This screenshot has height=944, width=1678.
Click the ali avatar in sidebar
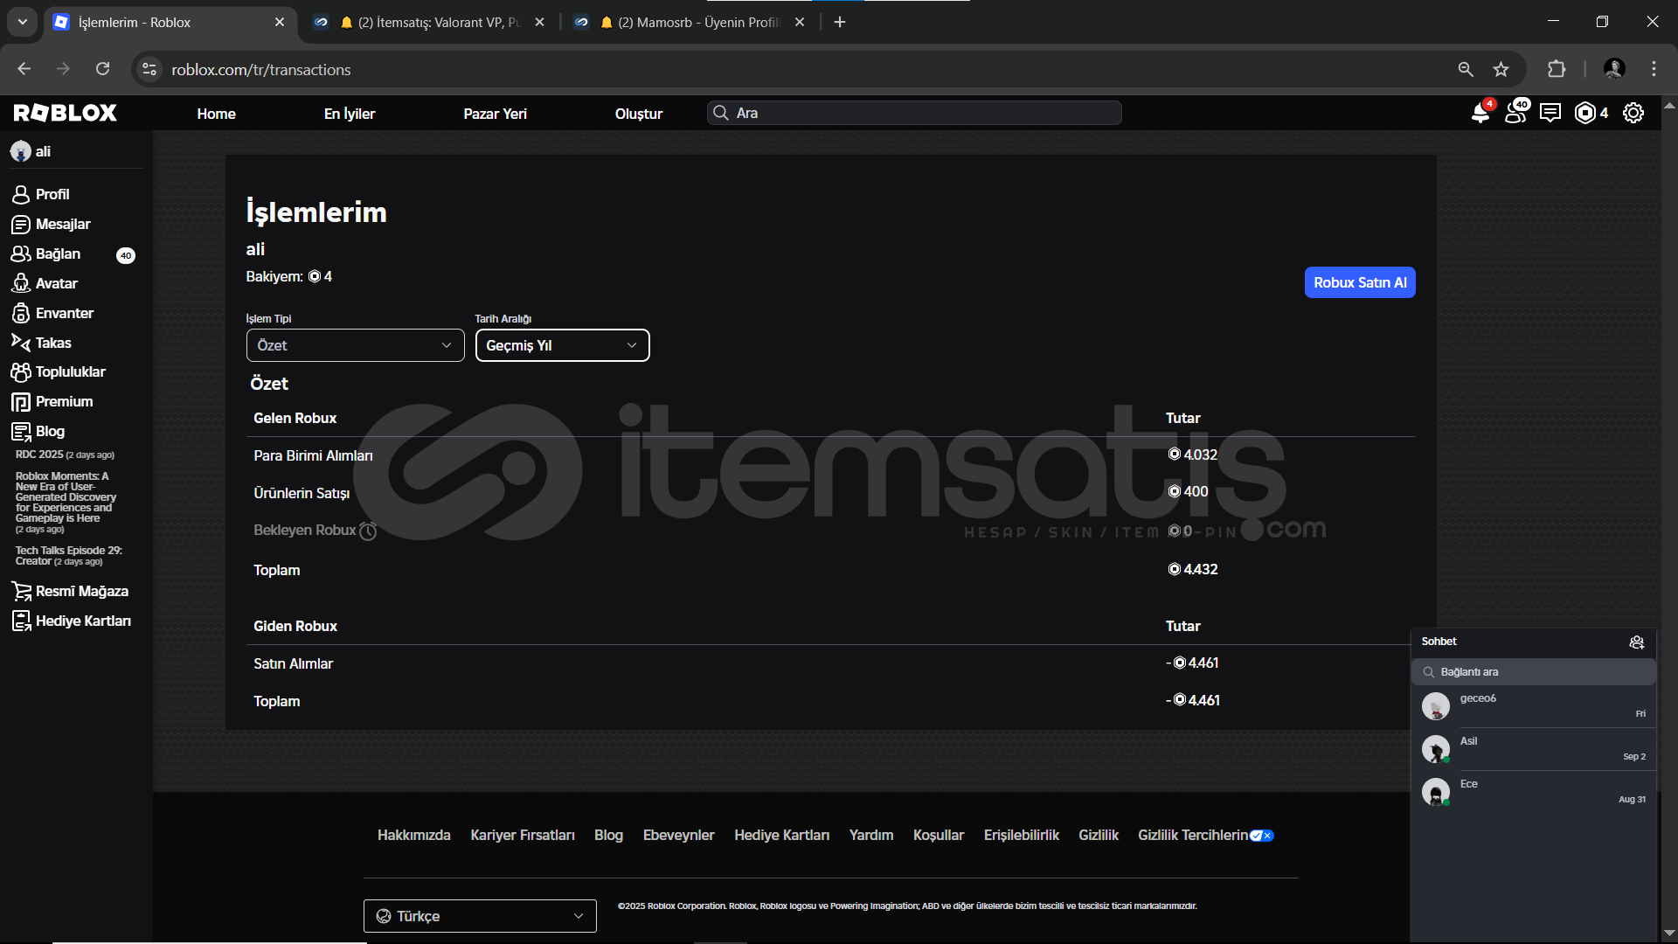21,151
